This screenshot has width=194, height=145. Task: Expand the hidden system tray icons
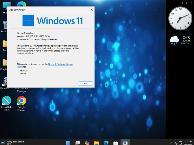(171, 143)
